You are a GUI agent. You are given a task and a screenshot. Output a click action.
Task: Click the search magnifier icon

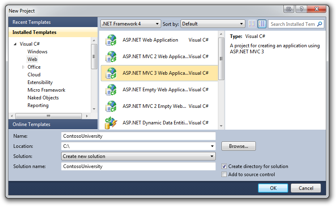coord(320,24)
